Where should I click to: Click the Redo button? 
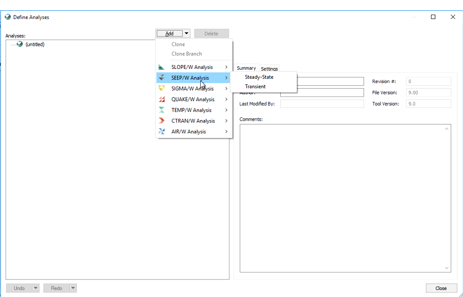point(57,288)
